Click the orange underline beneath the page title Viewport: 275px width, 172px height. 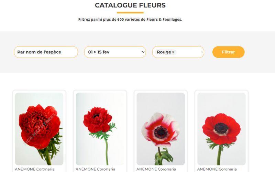click(130, 13)
